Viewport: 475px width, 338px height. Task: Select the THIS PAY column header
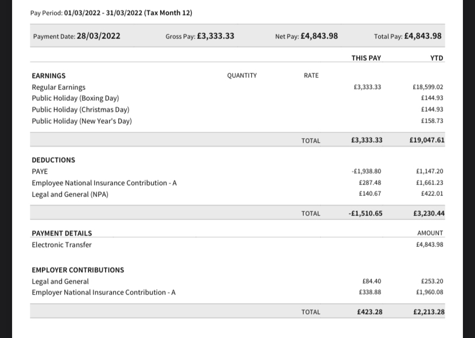[366, 58]
